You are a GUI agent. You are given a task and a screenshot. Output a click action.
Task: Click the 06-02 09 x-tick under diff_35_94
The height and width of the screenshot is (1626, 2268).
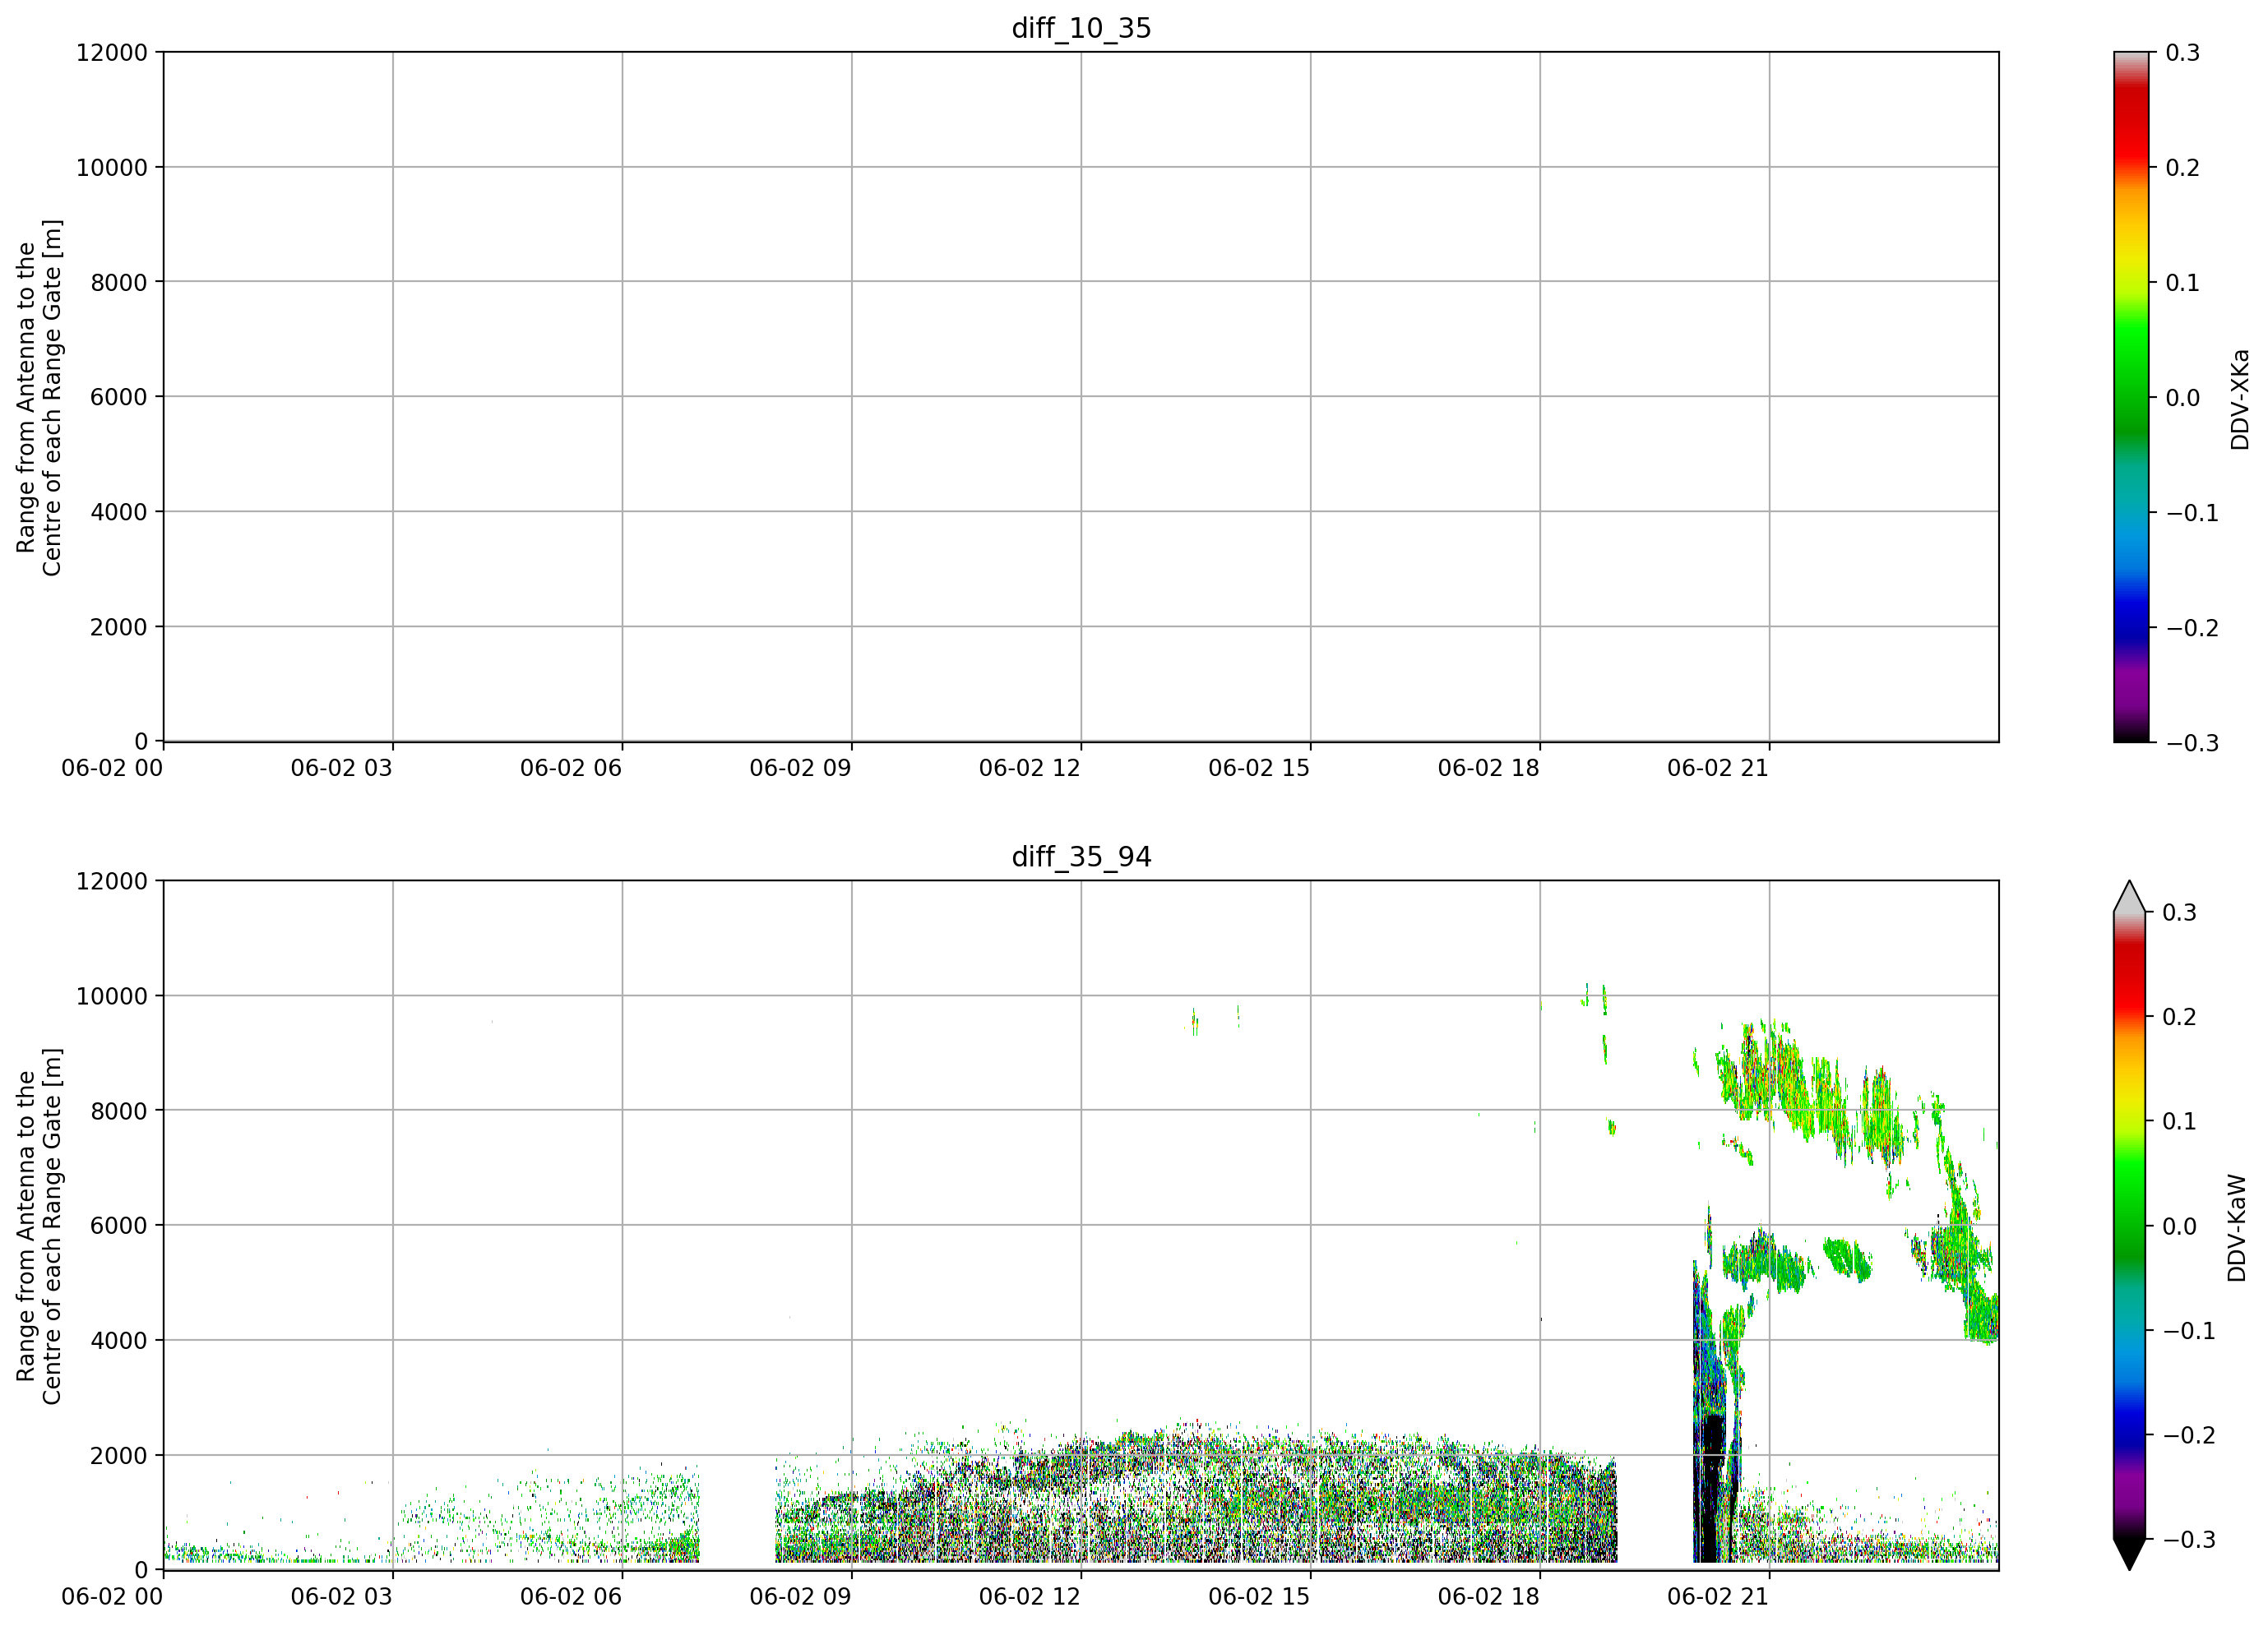click(801, 1596)
